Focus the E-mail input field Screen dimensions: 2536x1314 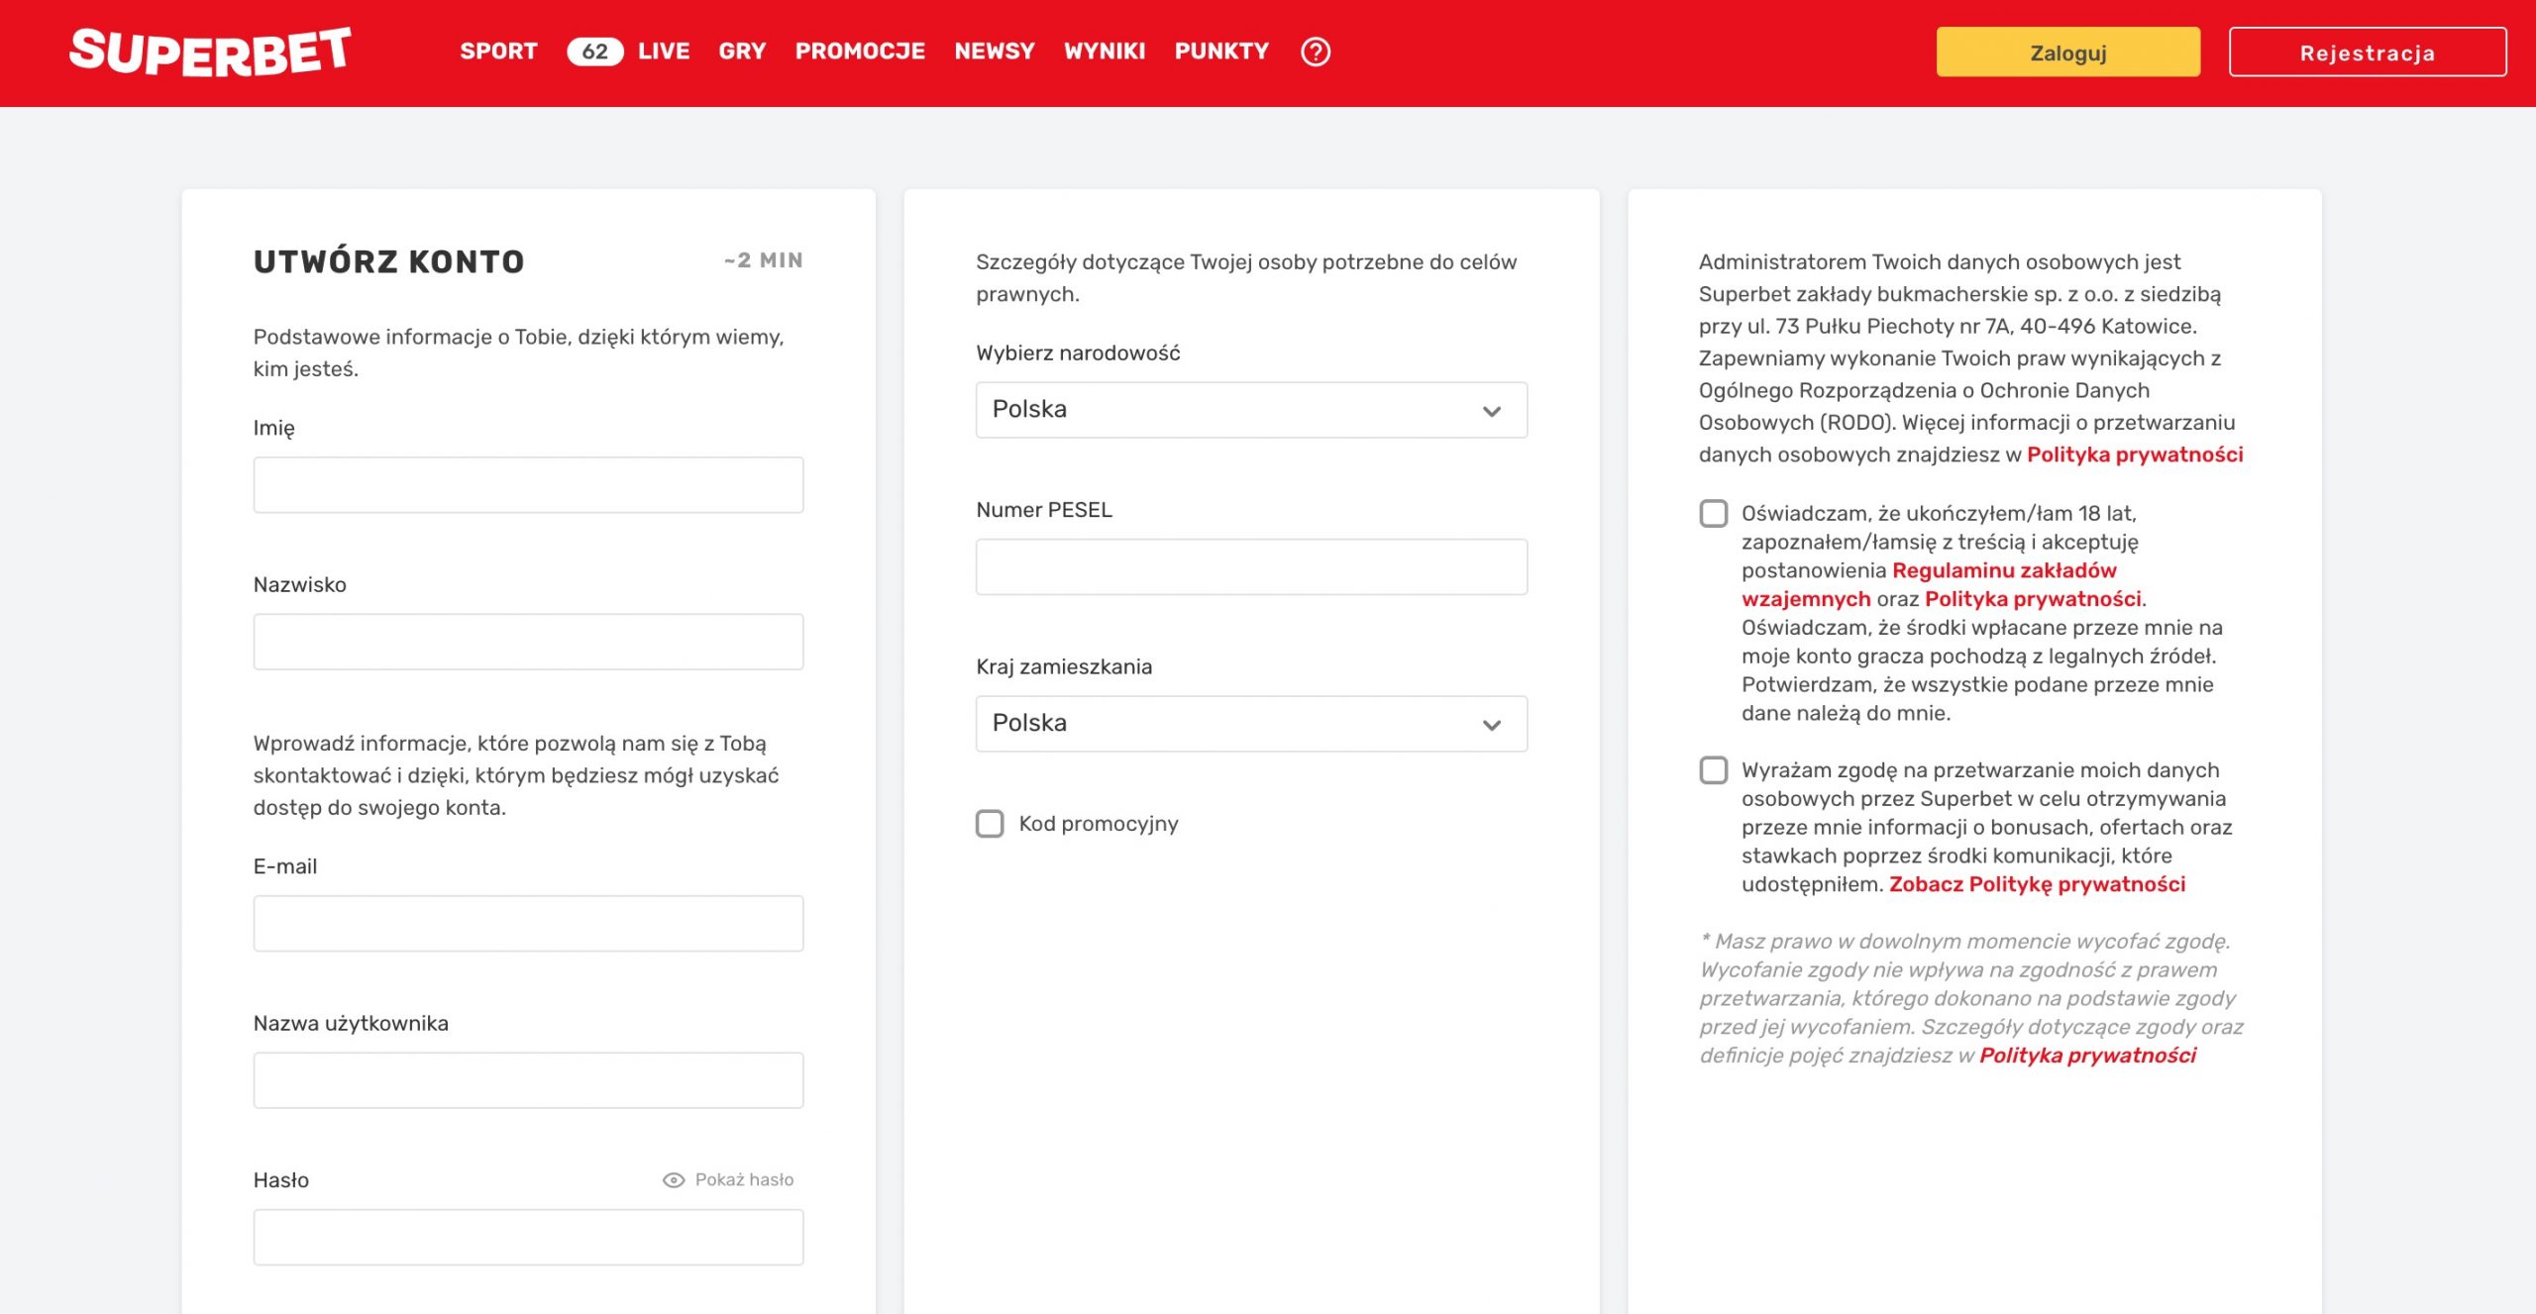click(x=528, y=924)
